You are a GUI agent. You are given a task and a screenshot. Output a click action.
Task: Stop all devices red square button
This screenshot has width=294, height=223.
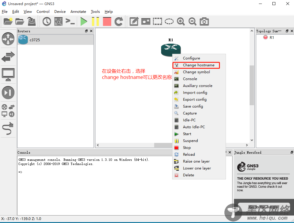pyautogui.click(x=107, y=22)
